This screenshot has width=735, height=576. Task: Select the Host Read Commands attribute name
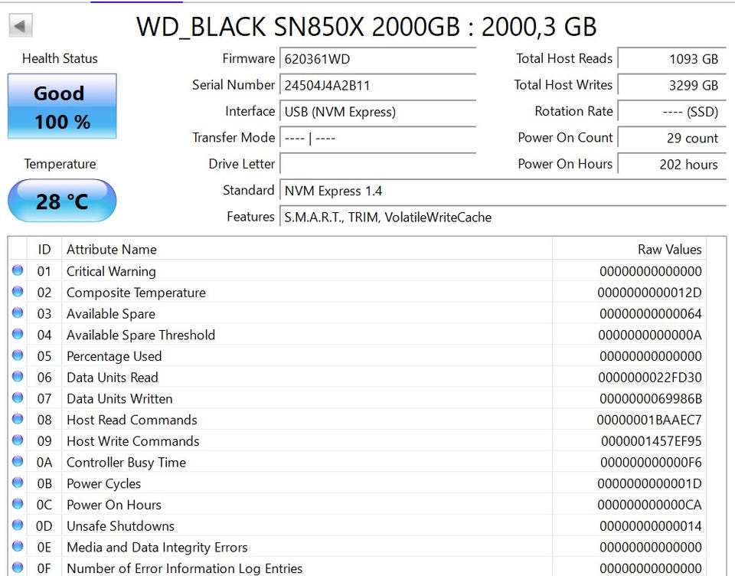[x=132, y=420]
